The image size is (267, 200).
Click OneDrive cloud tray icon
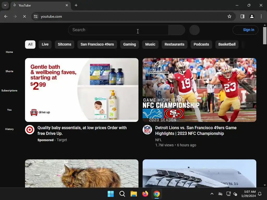pyautogui.click(x=220, y=194)
